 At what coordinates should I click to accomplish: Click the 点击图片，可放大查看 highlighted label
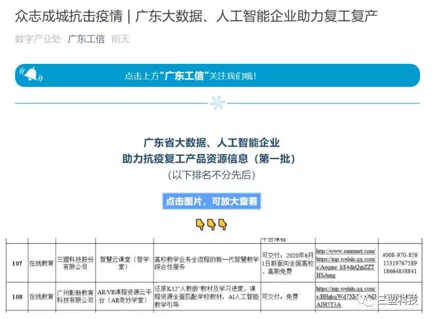[x=211, y=201]
